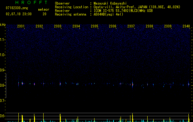Click the ICOM IC-575 receiver frequency text
Image resolution: width=193 pixels, height=122 pixels.
point(123,11)
